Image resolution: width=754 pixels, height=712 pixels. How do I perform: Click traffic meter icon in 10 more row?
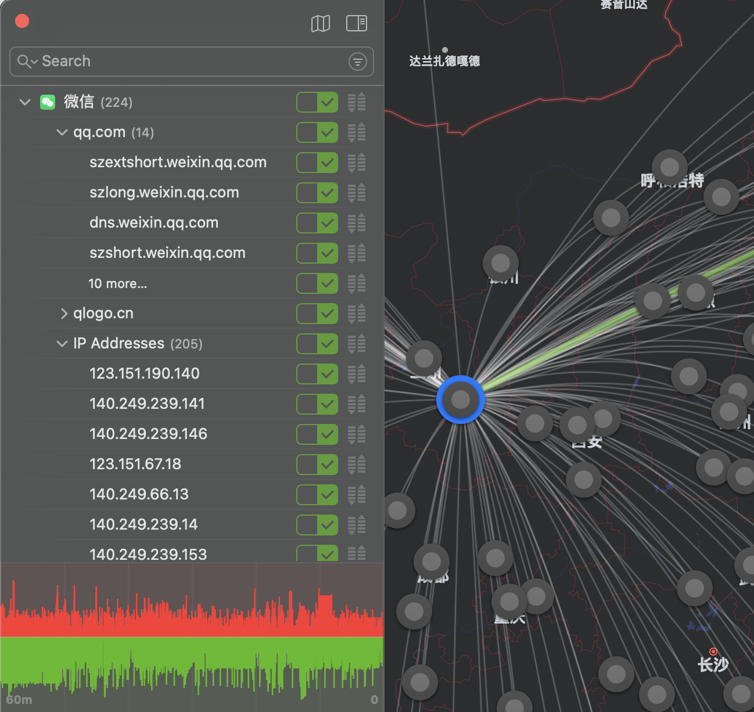pos(357,283)
